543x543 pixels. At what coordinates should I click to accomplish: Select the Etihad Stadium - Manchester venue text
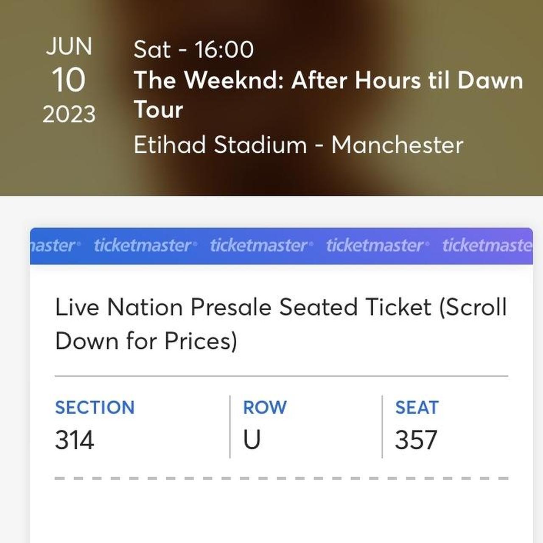point(300,145)
